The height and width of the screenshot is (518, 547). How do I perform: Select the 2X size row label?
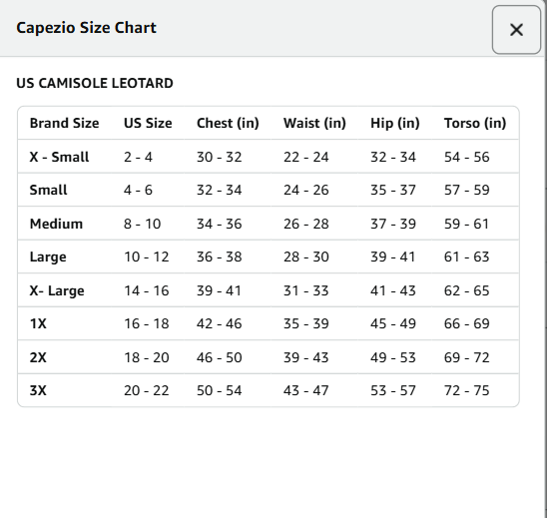[x=38, y=357]
